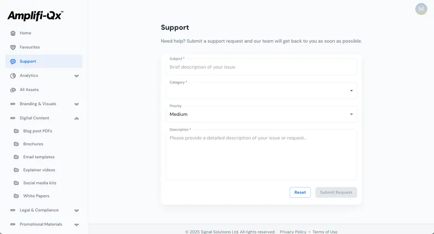Open the Category dropdown

(x=261, y=91)
